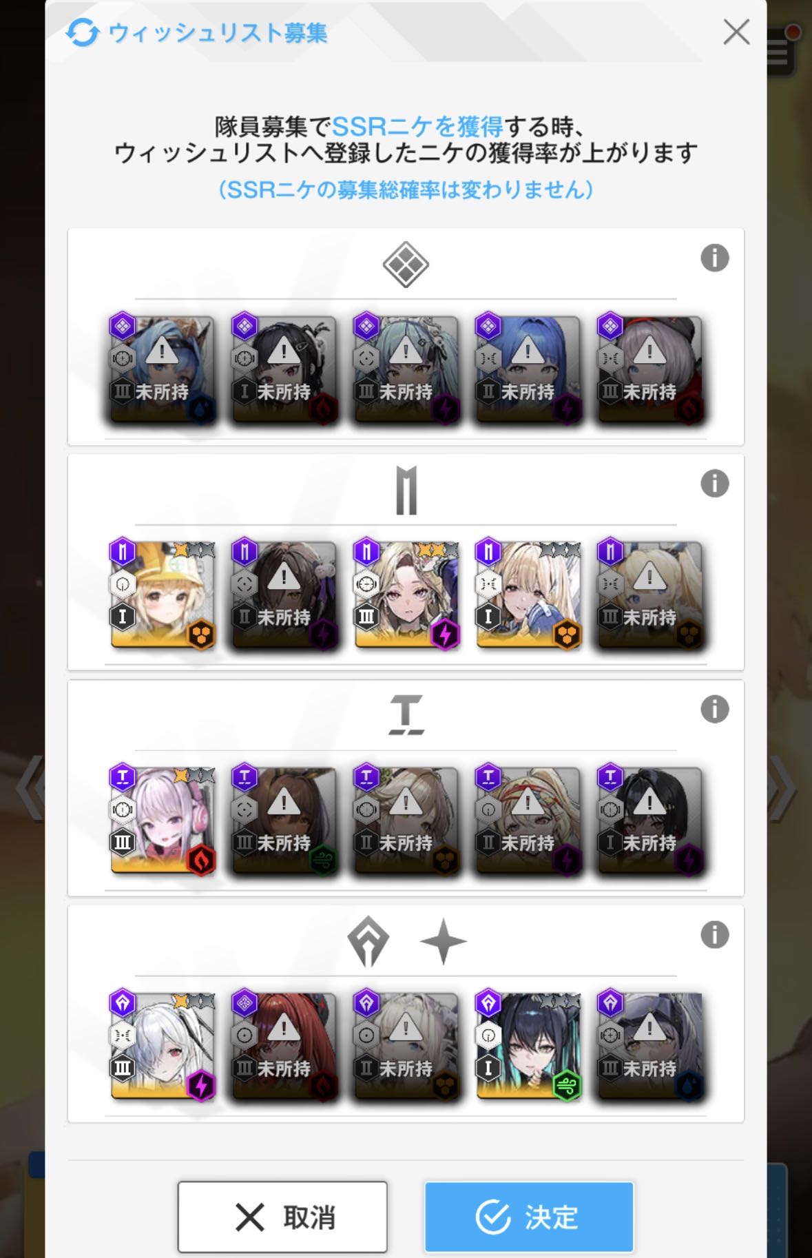
Task: Select the first unowned blue-haired Elysion slot
Action: pyautogui.click(x=163, y=370)
